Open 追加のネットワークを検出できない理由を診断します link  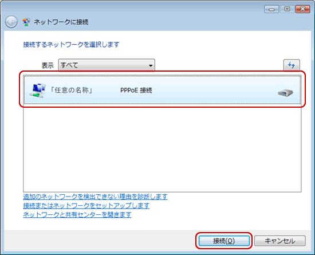(95, 197)
